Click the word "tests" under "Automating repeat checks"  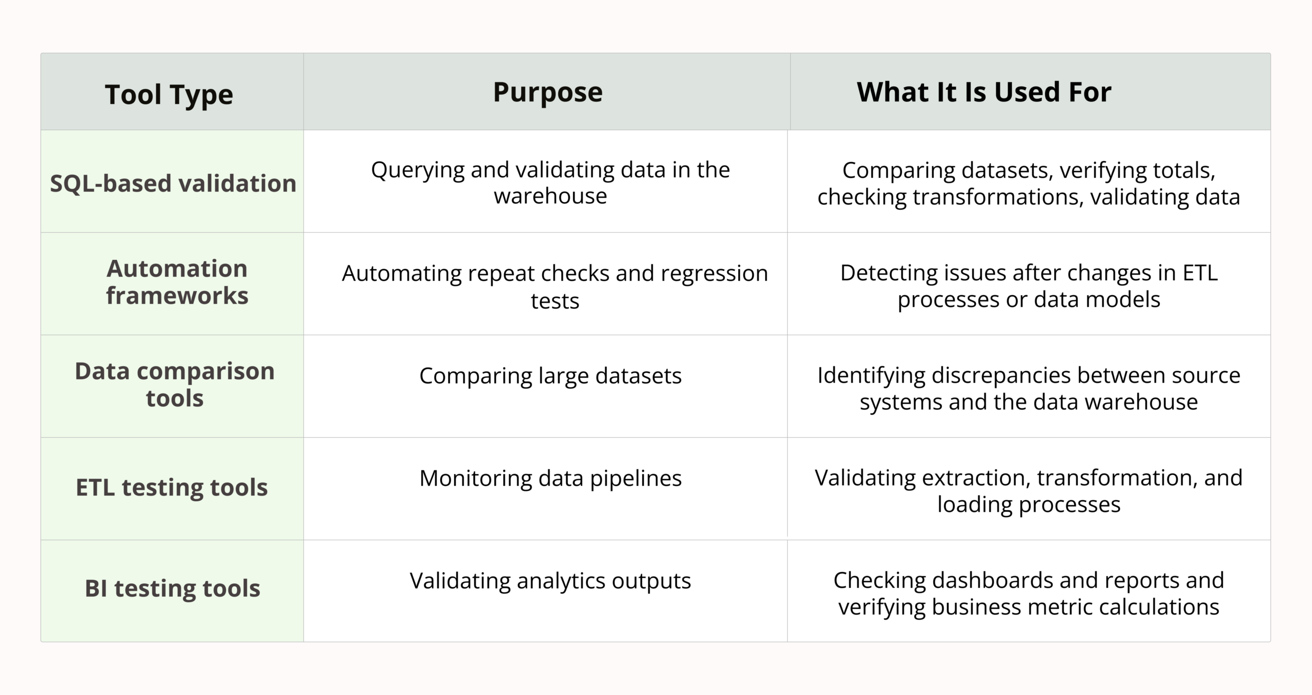[x=555, y=301]
